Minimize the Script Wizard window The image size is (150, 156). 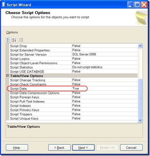click(x=130, y=5)
